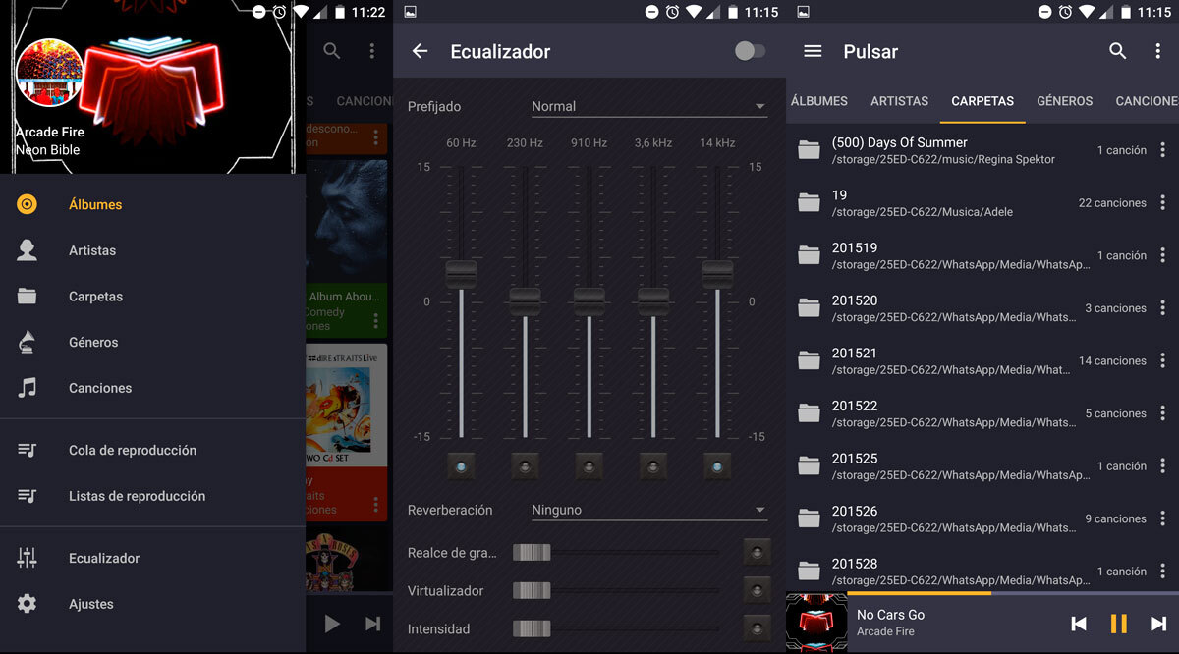Image resolution: width=1179 pixels, height=654 pixels.
Task: Skip to next track in mini player
Action: pos(1158,624)
